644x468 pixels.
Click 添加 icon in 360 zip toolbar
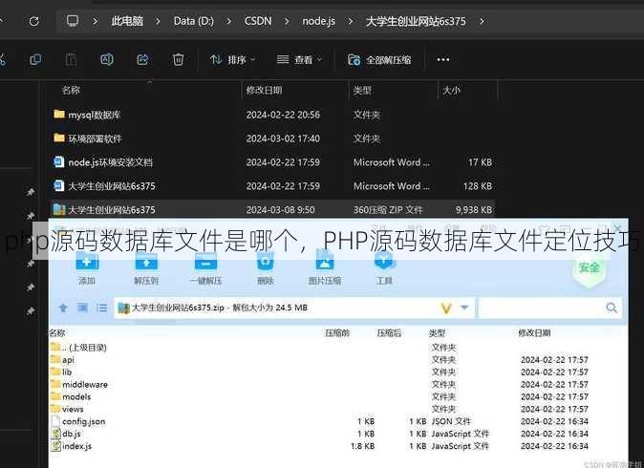[x=87, y=261]
